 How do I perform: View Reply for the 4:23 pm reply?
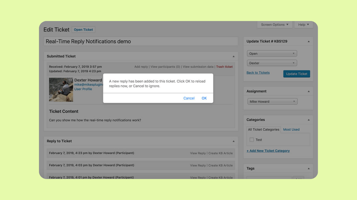pyautogui.click(x=198, y=153)
